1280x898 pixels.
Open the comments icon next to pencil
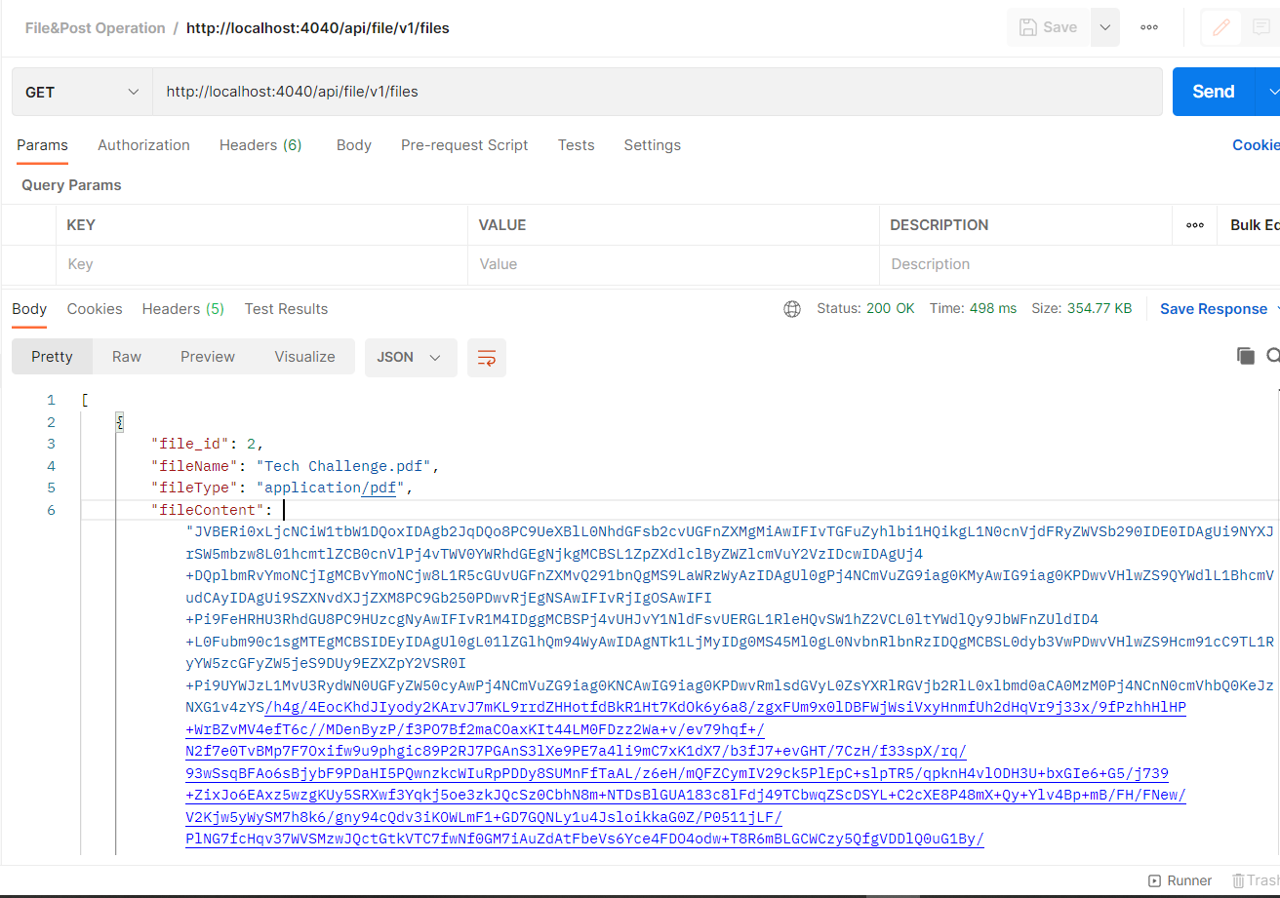pyautogui.click(x=1261, y=27)
